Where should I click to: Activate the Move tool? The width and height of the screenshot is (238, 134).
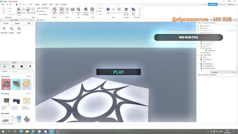click(x=24, y=10)
